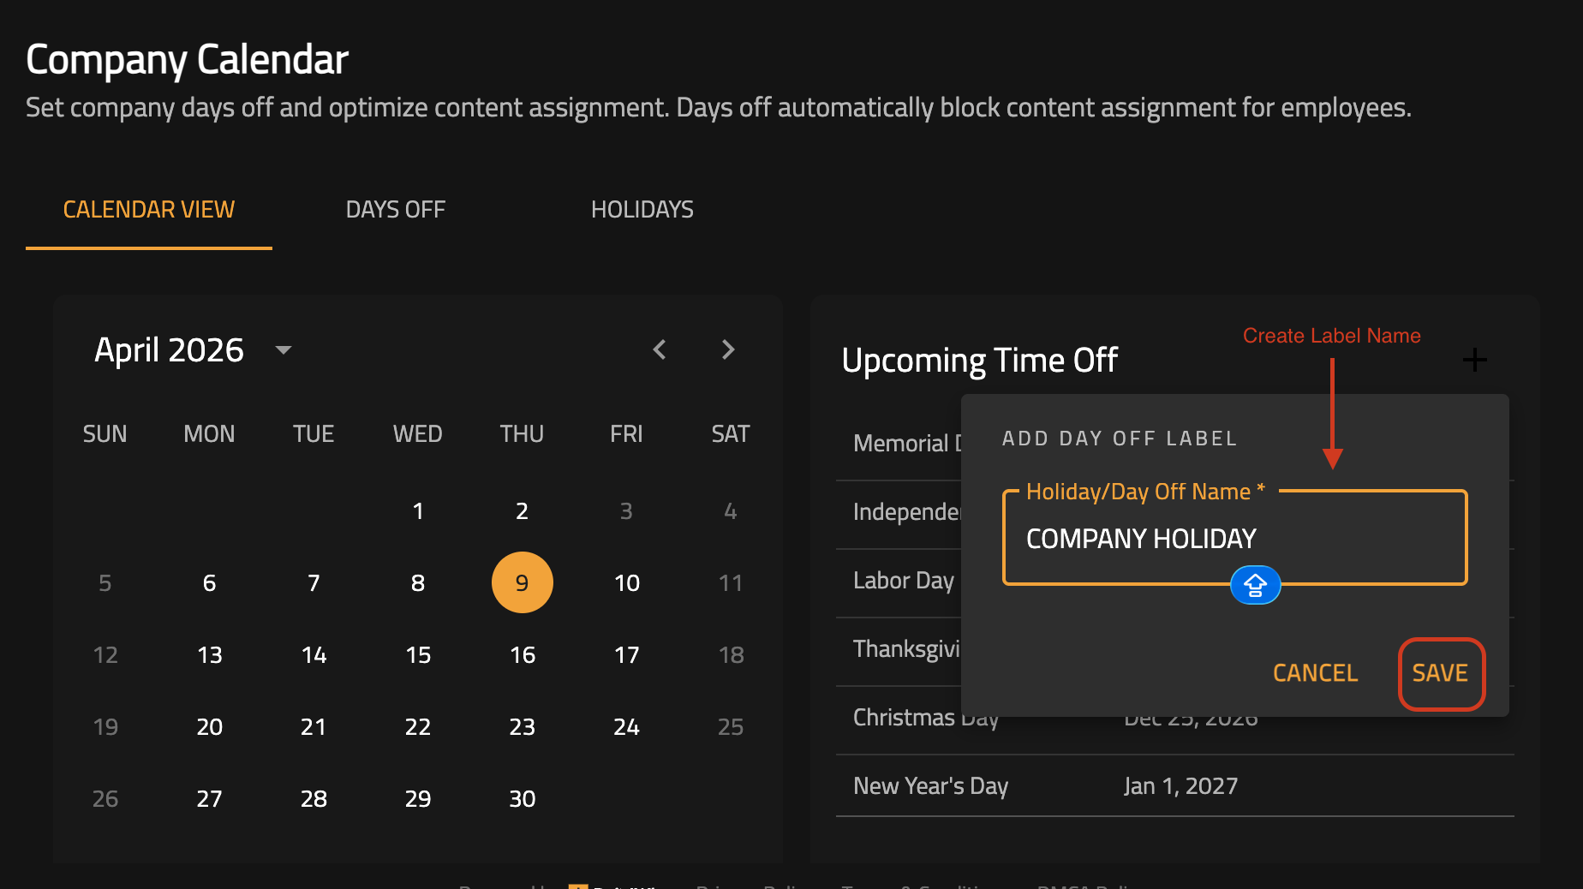Go to previous month with left chevron
This screenshot has width=1583, height=889.
(x=660, y=349)
